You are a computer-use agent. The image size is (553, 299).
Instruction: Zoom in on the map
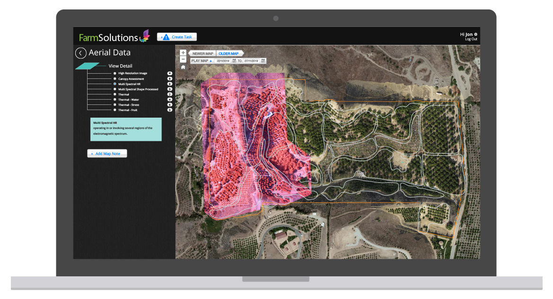(183, 53)
